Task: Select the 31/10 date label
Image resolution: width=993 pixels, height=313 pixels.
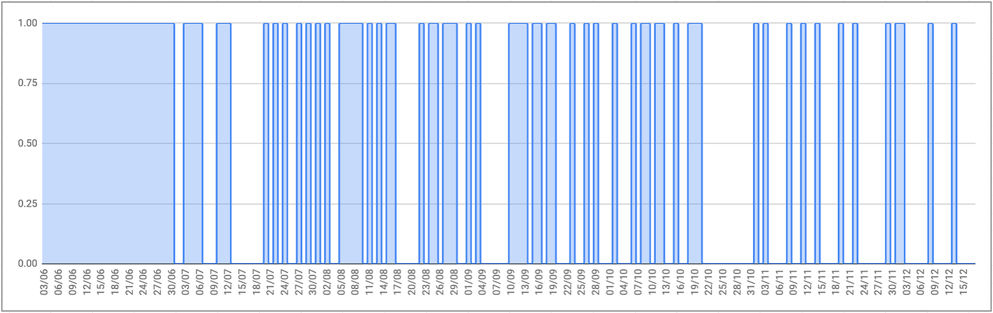Action: pos(752,282)
